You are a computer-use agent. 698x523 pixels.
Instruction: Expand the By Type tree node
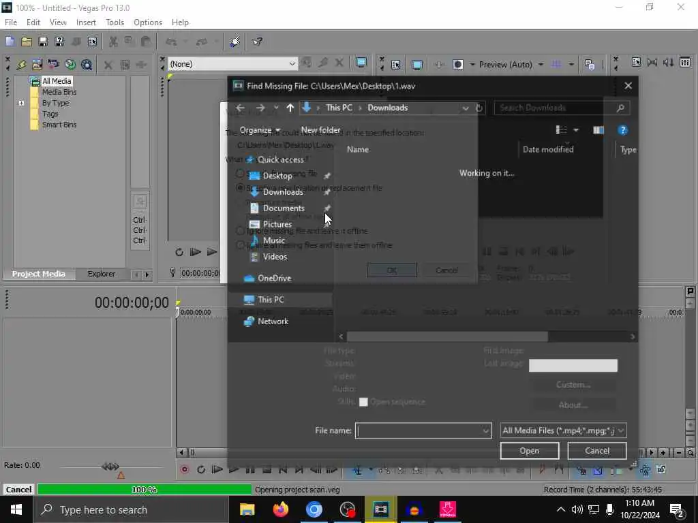[x=21, y=103]
